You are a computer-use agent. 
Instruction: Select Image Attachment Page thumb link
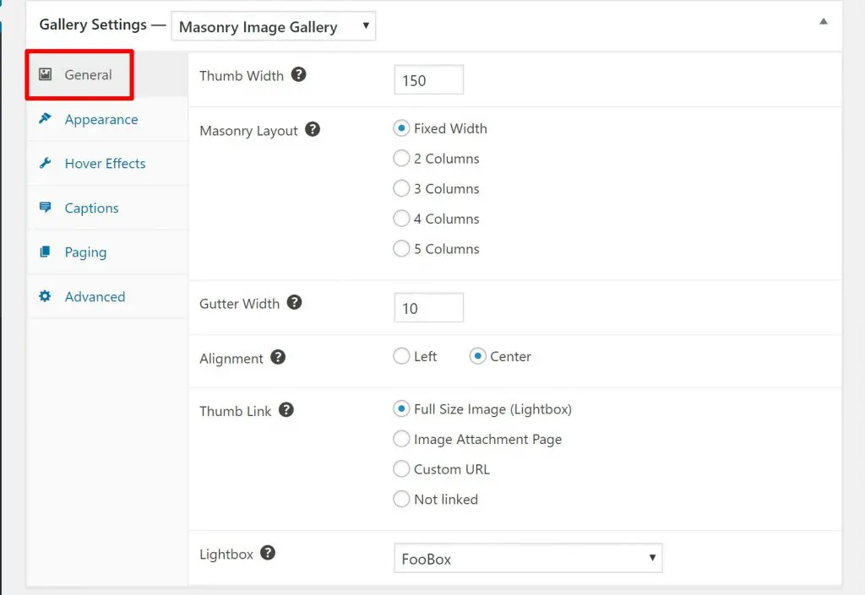[402, 439]
